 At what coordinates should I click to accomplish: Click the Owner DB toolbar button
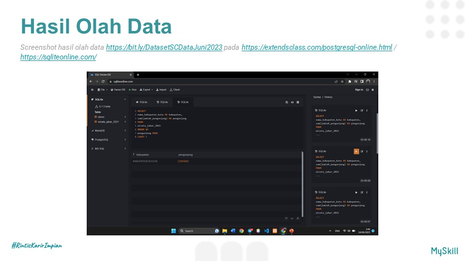click(x=118, y=90)
